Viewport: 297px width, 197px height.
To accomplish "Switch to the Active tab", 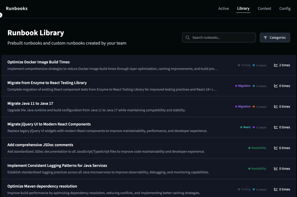I will (x=223, y=9).
